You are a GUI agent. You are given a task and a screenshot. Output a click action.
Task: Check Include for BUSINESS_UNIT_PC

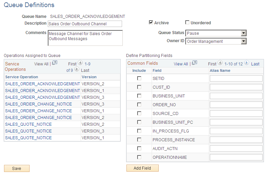[x=139, y=122]
